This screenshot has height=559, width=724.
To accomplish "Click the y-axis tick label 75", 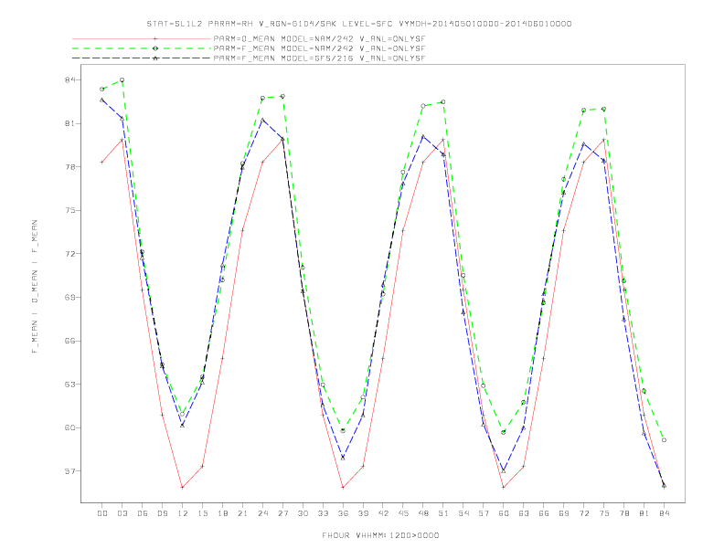I will tap(70, 210).
